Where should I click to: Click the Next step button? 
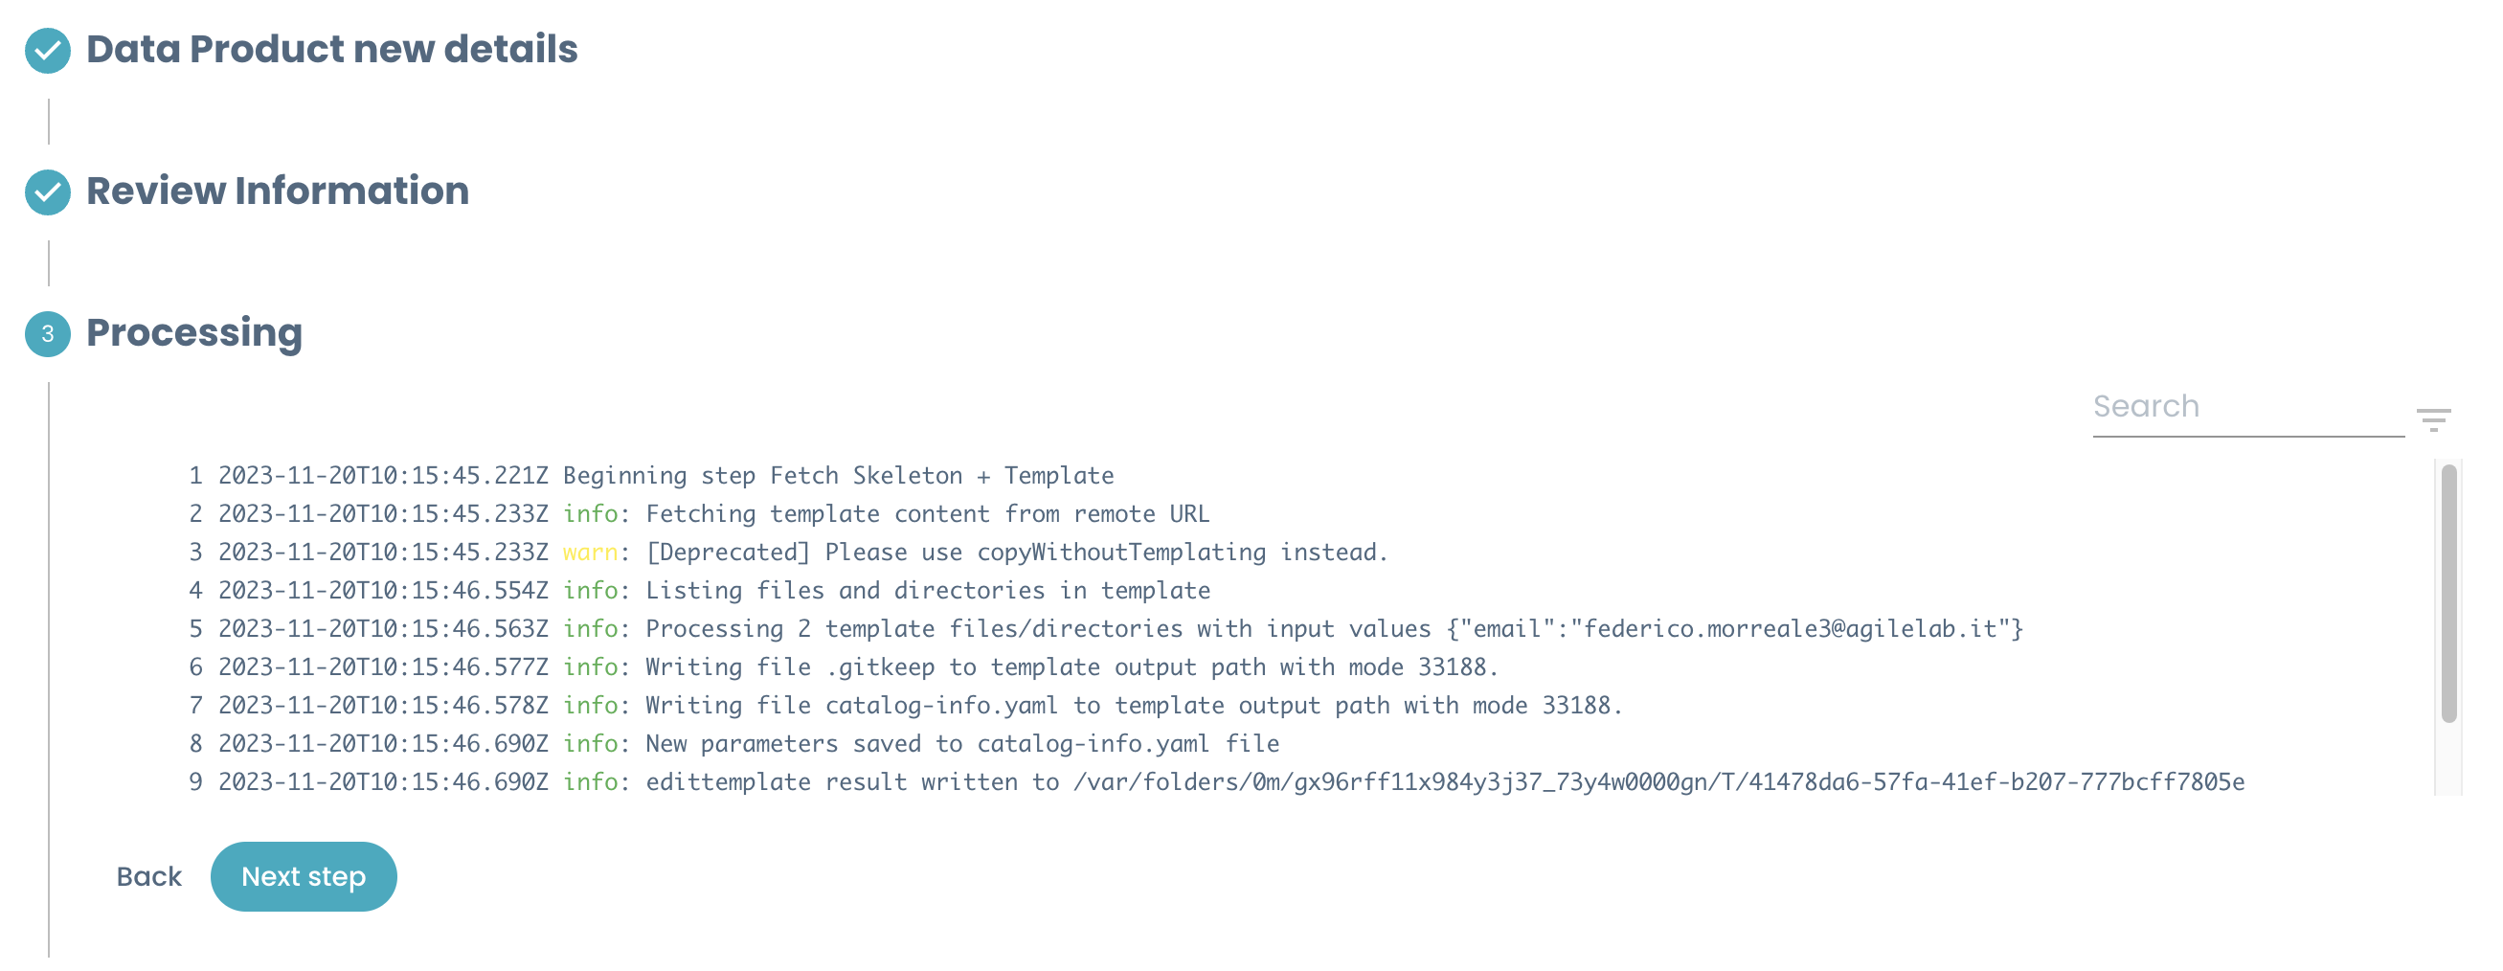coord(304,877)
